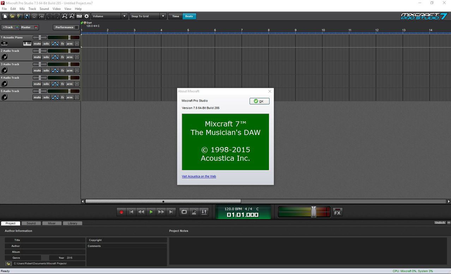Click the Sound tab in bottom panel
Screen dimensions: 451x274
tap(31, 223)
